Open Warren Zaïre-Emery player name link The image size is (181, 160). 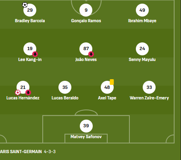149,98
